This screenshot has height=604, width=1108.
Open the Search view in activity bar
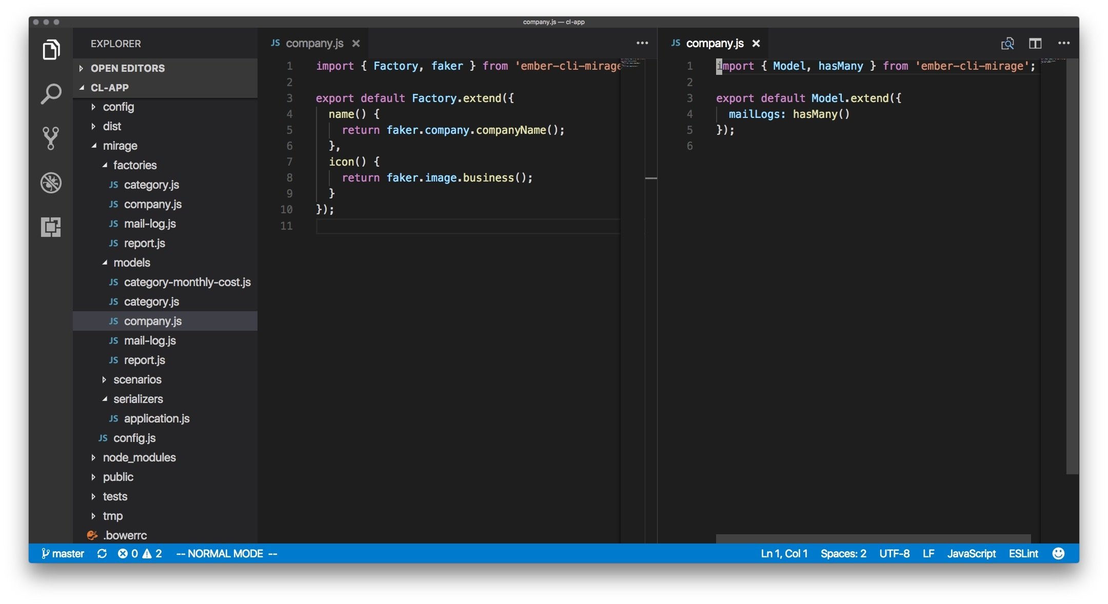tap(51, 94)
